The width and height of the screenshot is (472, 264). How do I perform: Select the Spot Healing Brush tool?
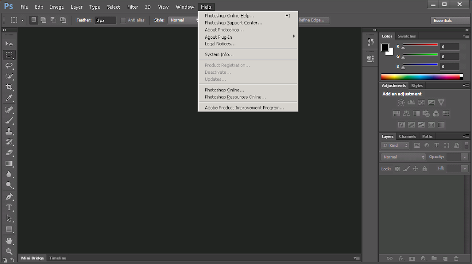[9, 110]
